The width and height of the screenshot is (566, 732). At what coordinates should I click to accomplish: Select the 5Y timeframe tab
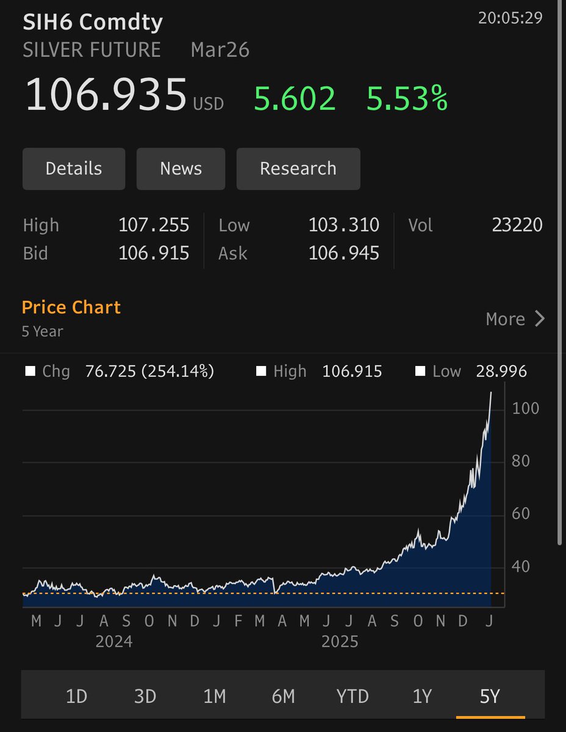click(490, 695)
